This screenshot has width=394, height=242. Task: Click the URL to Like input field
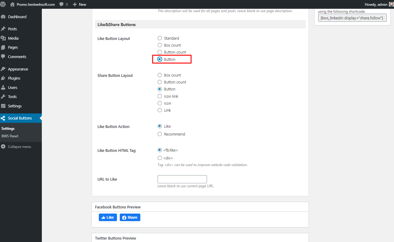coord(182,179)
